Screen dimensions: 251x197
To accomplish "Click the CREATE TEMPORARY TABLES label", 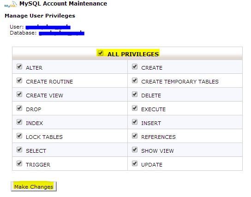I will coord(180,82).
